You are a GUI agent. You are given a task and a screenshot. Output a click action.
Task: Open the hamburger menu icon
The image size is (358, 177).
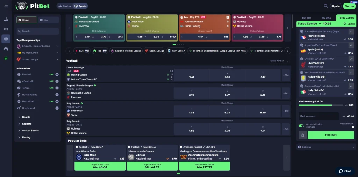(6, 6)
